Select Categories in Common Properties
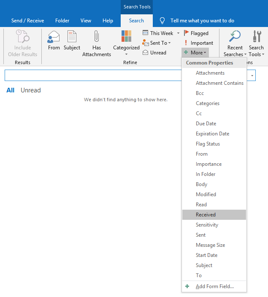The image size is (268, 297). [214, 103]
